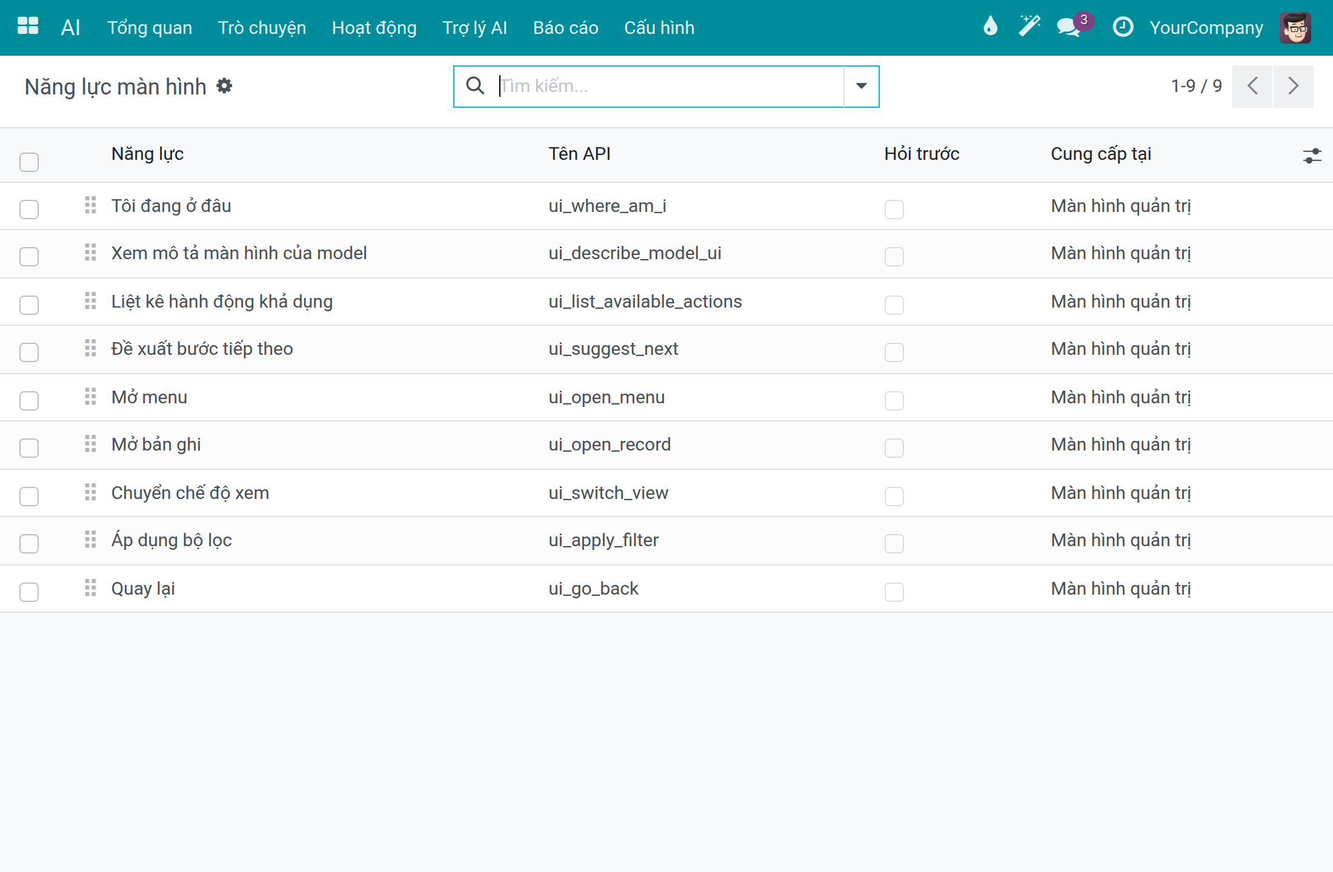The height and width of the screenshot is (872, 1333).
Task: Click the 1-9 / 9 pager counter
Action: (1197, 86)
